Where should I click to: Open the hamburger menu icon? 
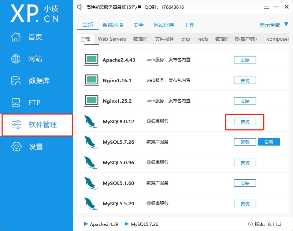point(266,7)
